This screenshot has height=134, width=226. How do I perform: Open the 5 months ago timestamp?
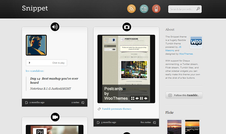click(109, 122)
